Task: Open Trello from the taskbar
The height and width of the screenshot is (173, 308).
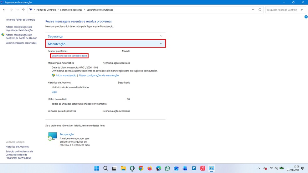Action: (x=194, y=168)
